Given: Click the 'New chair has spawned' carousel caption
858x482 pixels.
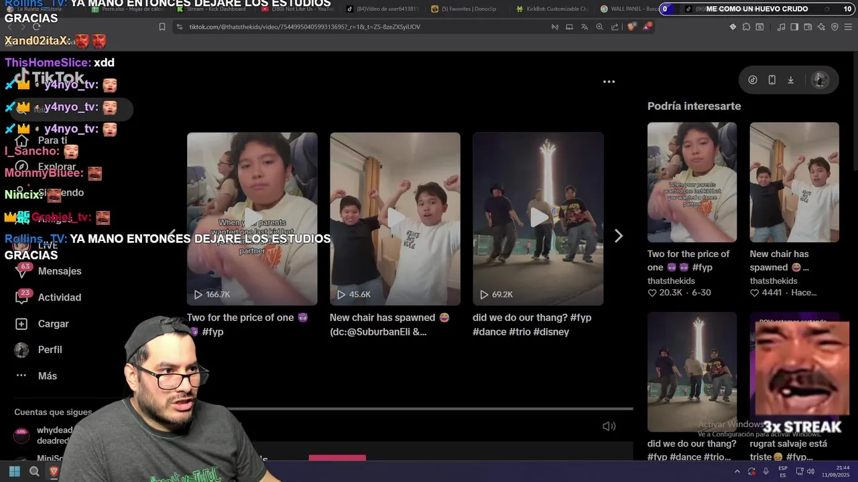Looking at the screenshot, I should pos(389,325).
